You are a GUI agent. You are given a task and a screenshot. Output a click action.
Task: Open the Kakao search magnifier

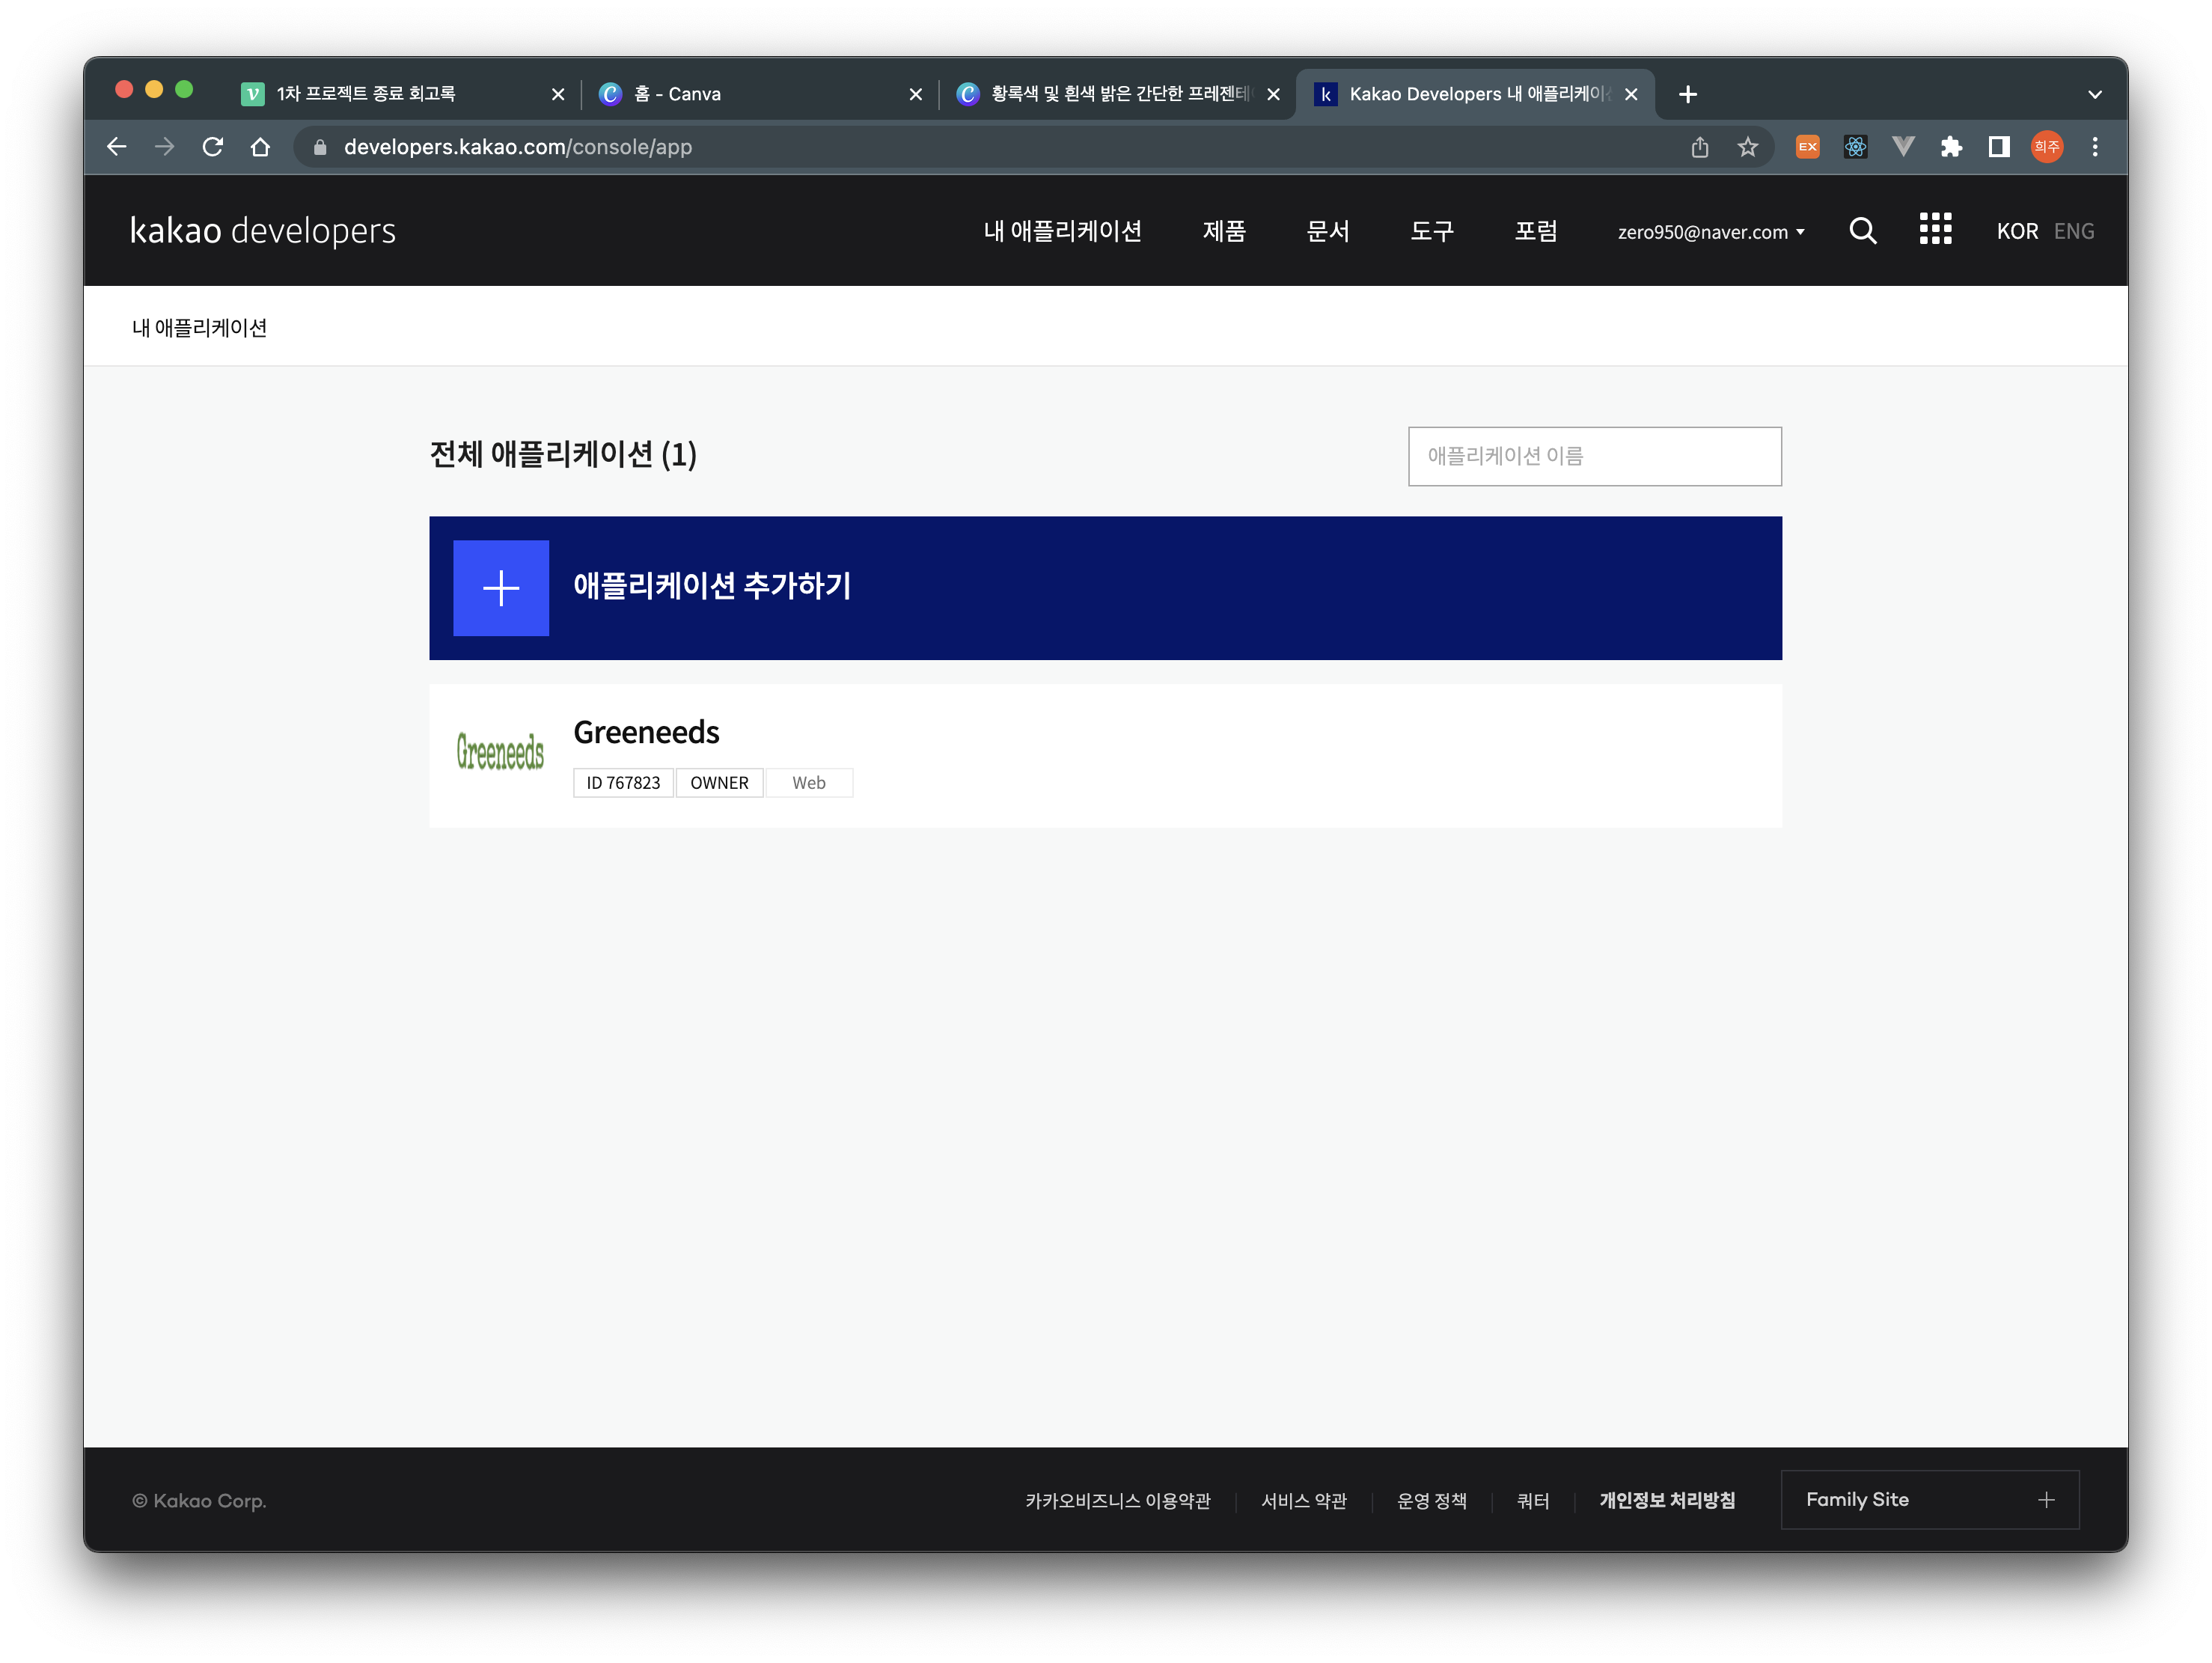point(1862,231)
